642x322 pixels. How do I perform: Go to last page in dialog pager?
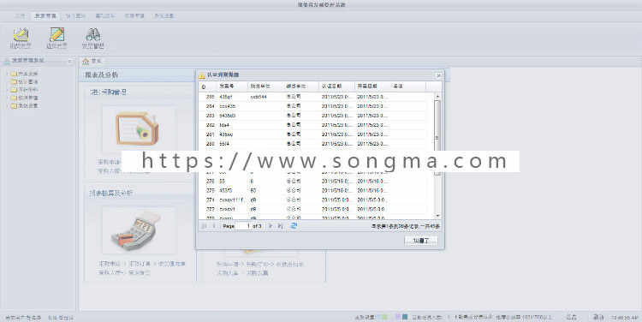pos(281,226)
